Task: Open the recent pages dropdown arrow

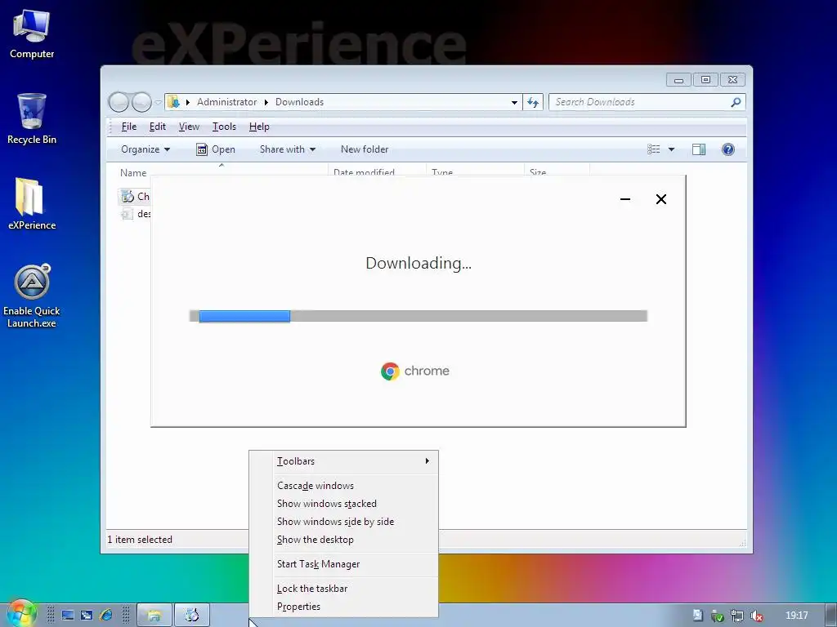Action: (x=158, y=102)
